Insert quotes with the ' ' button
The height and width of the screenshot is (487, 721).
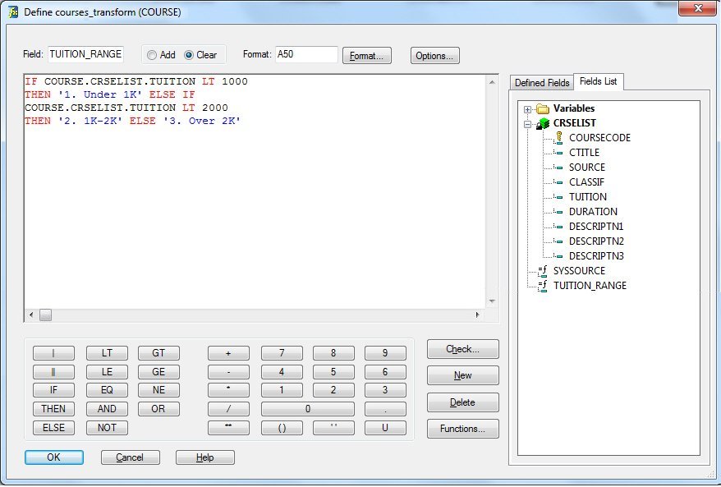click(334, 428)
